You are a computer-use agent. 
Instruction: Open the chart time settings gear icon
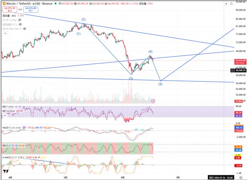[x=240, y=177]
